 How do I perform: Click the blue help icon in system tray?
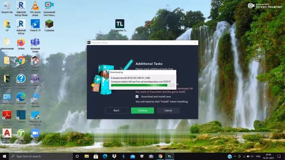tap(230, 156)
